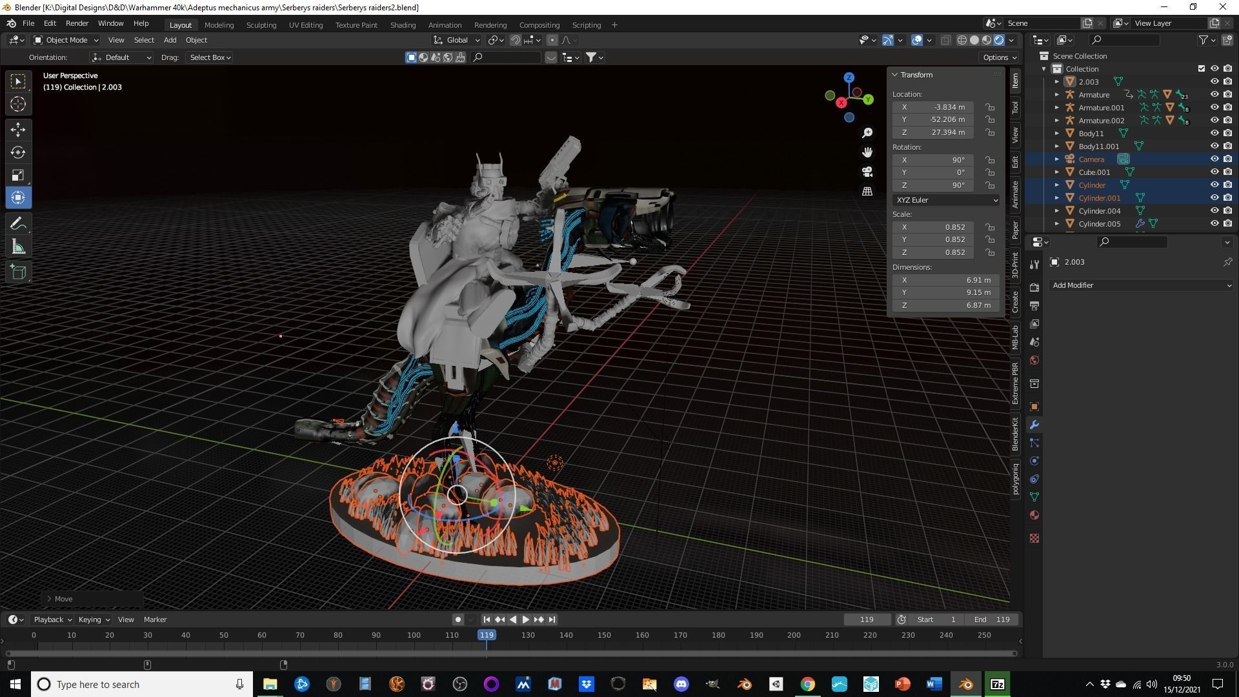Select the Move tool

coord(18,130)
